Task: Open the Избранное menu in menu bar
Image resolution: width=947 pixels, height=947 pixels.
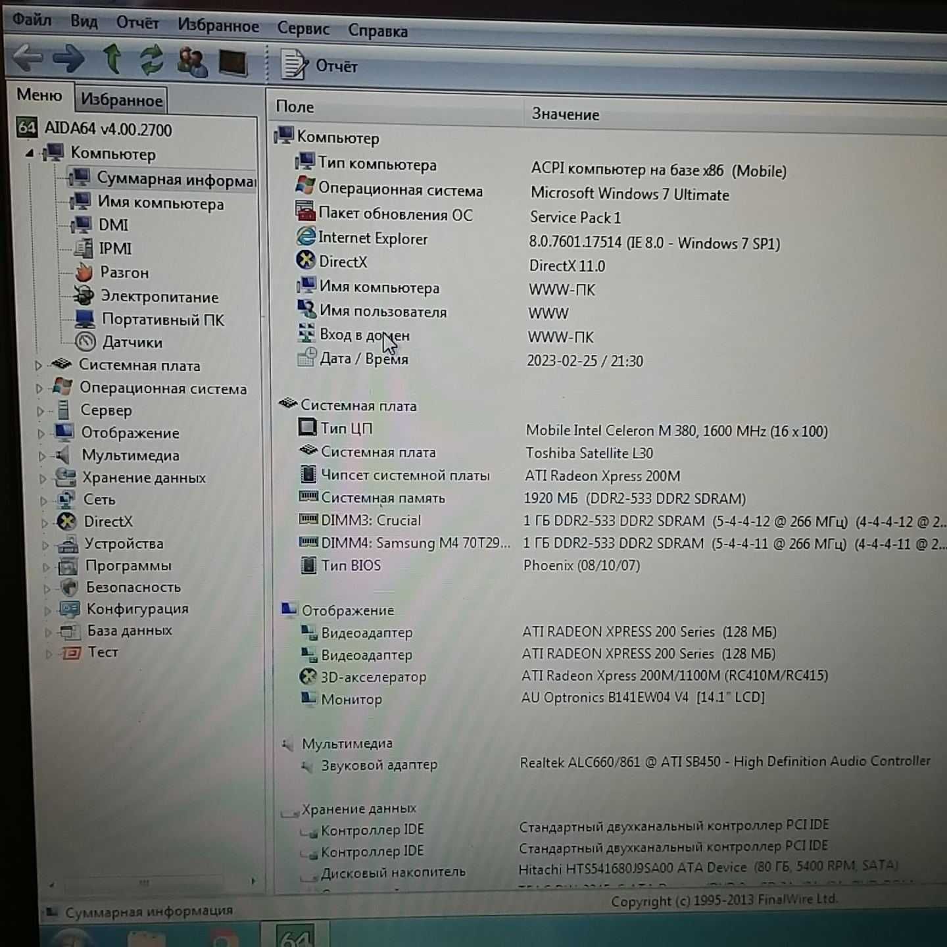Action: click(x=218, y=26)
